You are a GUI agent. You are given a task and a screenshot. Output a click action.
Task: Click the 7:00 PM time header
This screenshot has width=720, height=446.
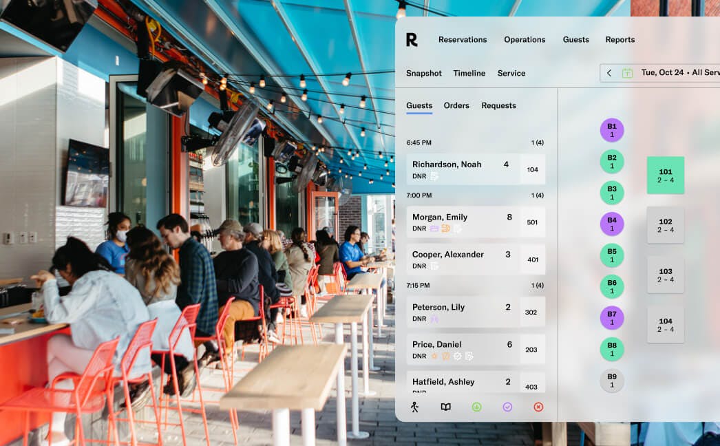pyautogui.click(x=419, y=195)
